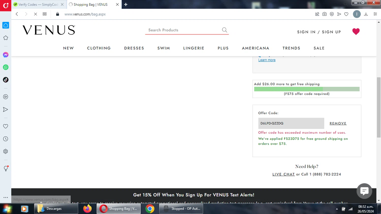
Task: Open History clock in sidebar
Action: pos(6,139)
